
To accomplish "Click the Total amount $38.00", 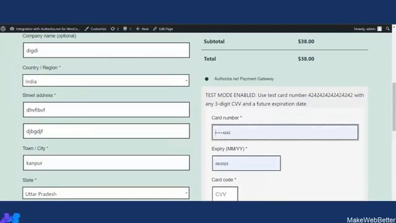I will [x=306, y=59].
